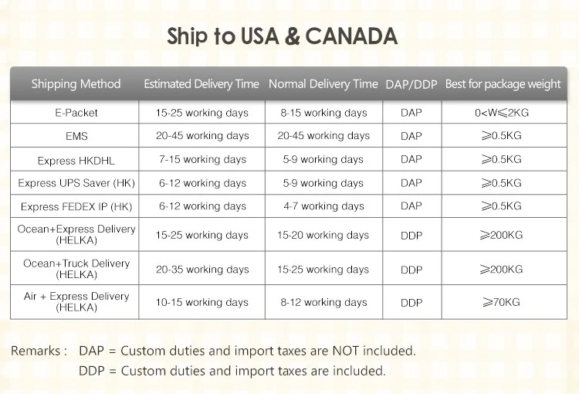Click the 'Express FEDEX IP (HK)' cell
This screenshot has height=394, width=579.
tap(76, 206)
